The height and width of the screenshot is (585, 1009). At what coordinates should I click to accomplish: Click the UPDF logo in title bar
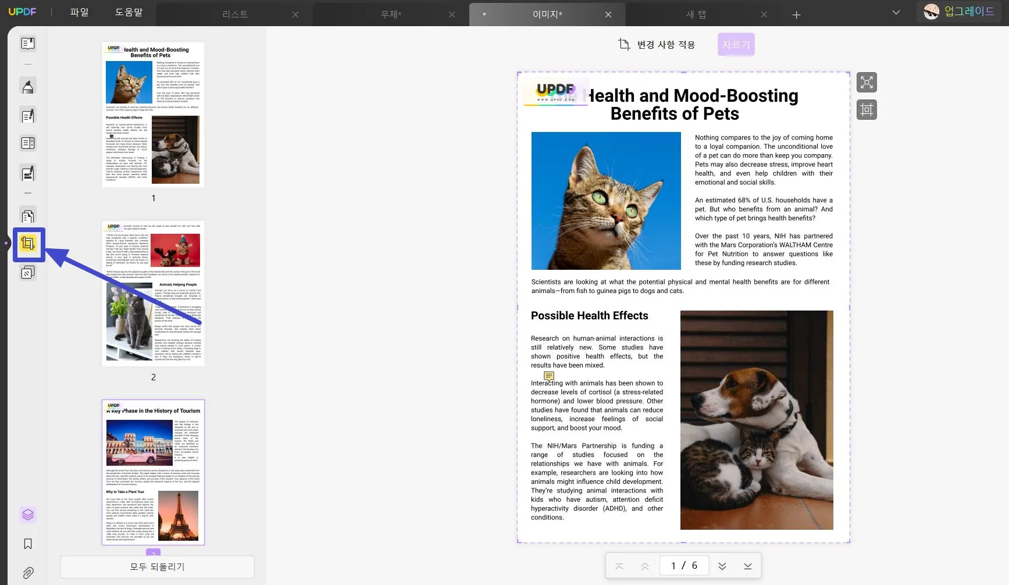22,12
